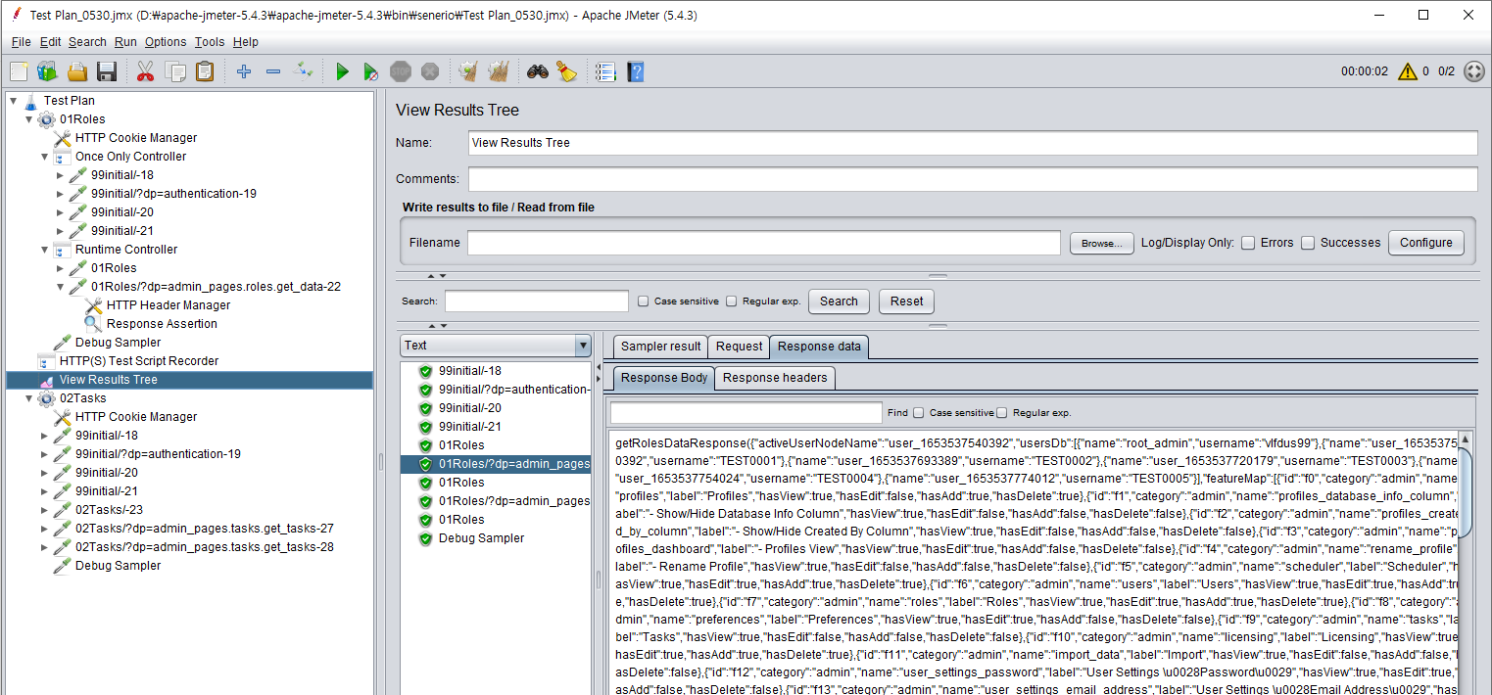This screenshot has width=1492, height=695.
Task: Open the File menu
Action: click(21, 42)
